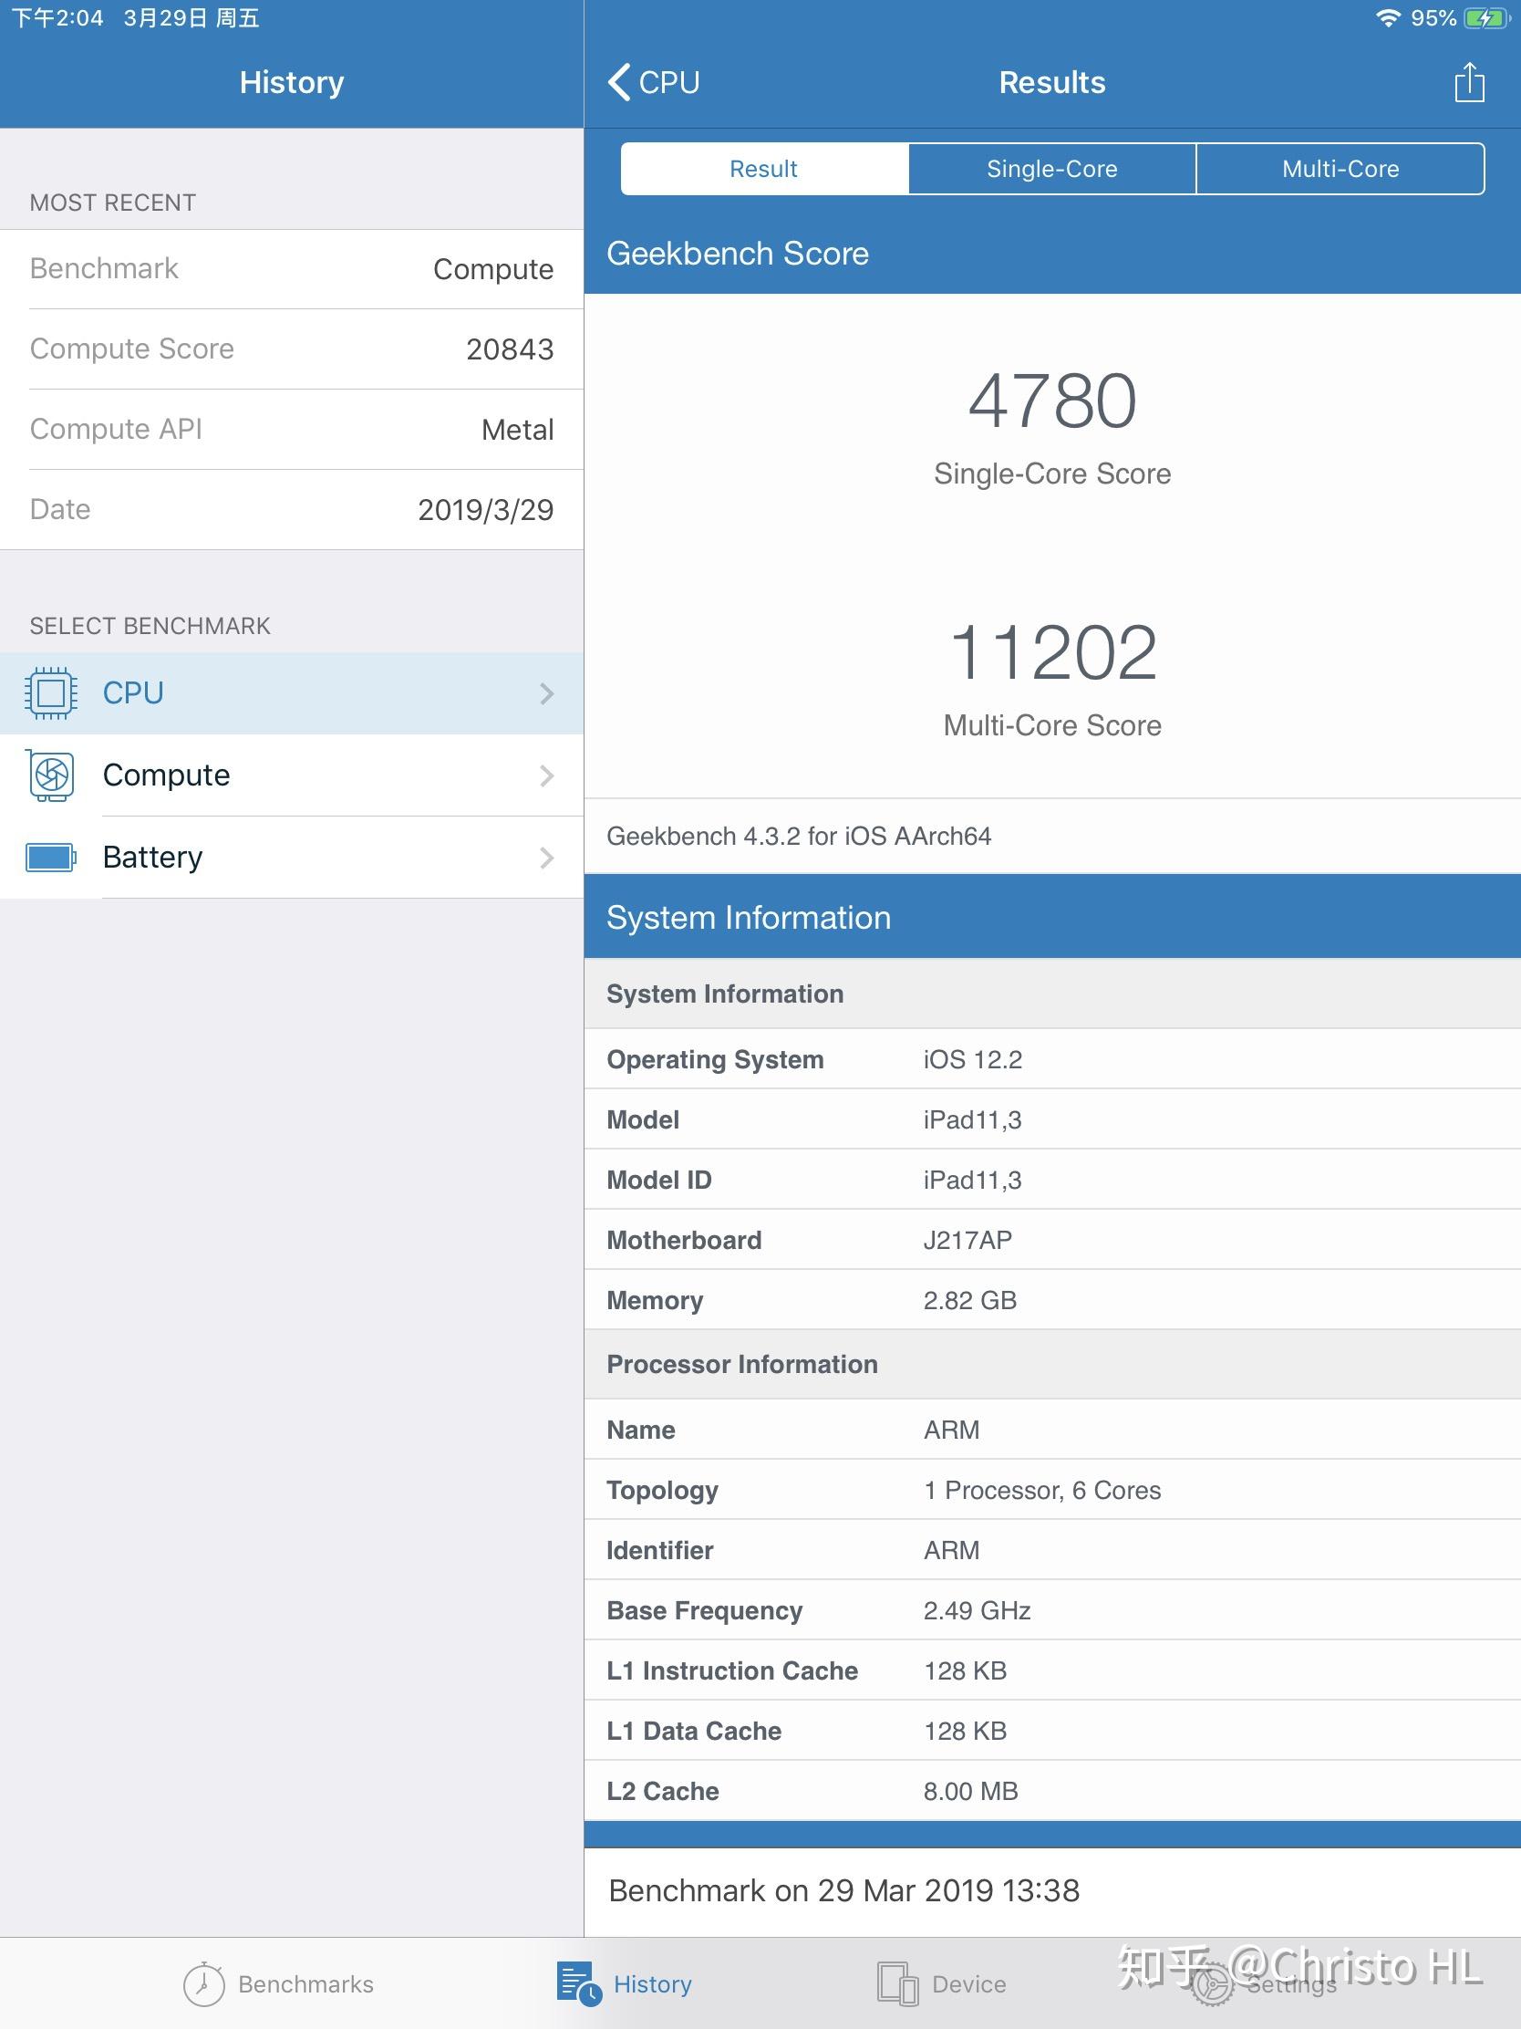Tap the L2 Cache value 8.00 MB
Screen dimensions: 1521x2029
point(971,1792)
